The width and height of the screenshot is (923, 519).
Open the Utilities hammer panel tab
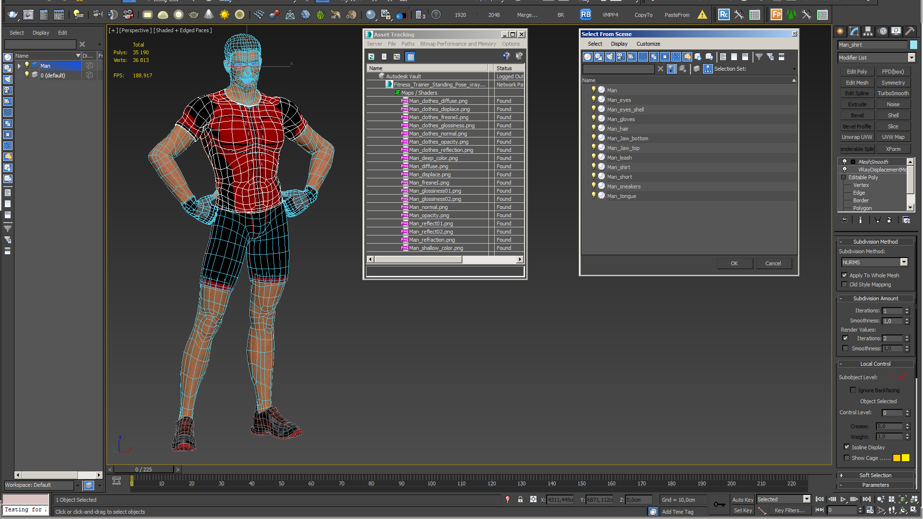click(910, 31)
